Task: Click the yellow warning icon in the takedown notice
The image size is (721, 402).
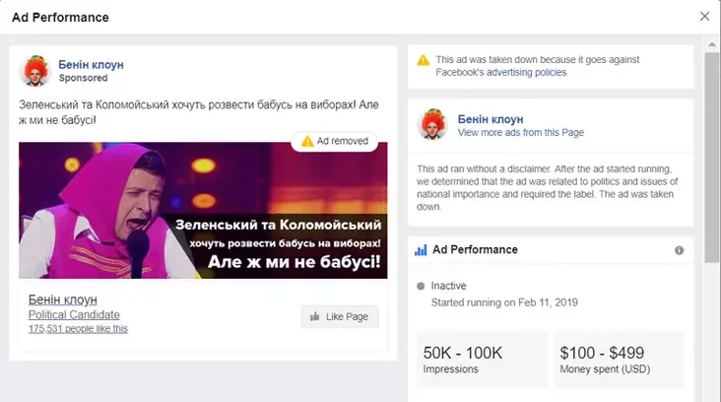Action: coord(423,60)
